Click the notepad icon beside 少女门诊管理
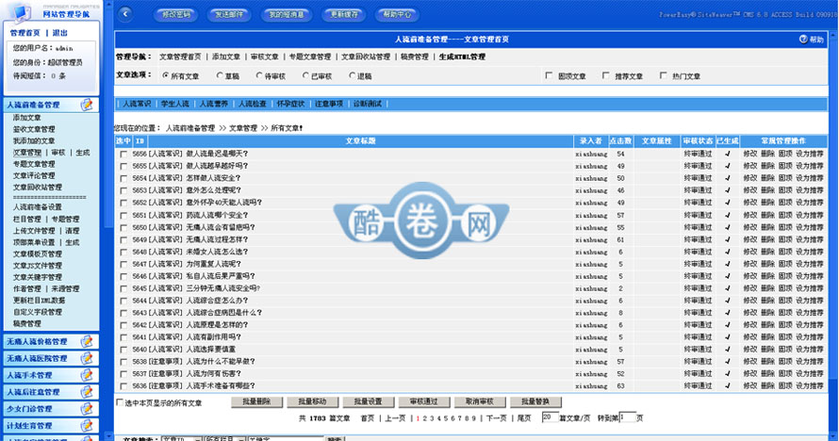This screenshot has width=839, height=441. pyautogui.click(x=87, y=409)
